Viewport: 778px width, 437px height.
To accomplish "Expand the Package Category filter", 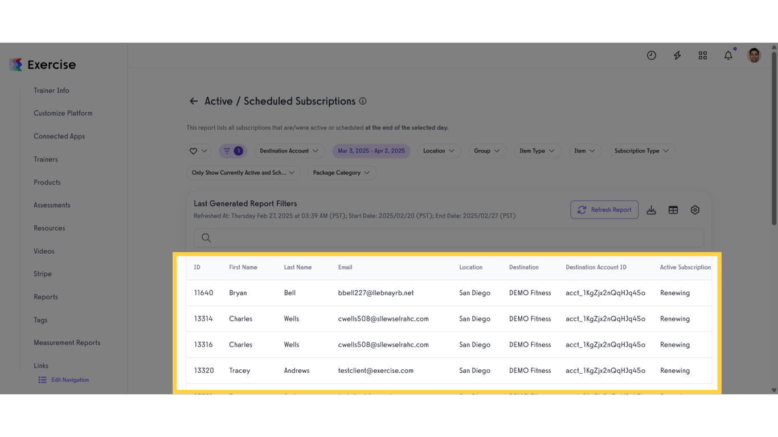I will click(341, 172).
